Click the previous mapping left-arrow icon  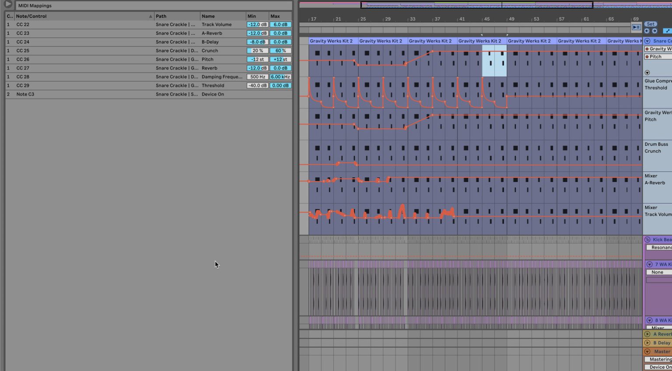point(647,31)
